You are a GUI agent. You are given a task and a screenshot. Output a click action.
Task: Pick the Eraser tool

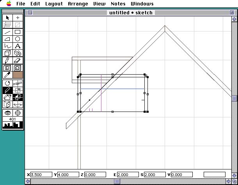coord(18,60)
